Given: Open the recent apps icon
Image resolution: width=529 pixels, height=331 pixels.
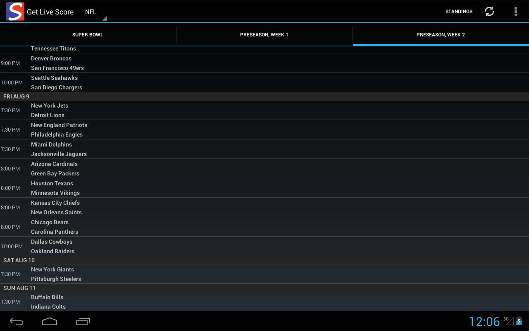Looking at the screenshot, I should pyautogui.click(x=83, y=321).
